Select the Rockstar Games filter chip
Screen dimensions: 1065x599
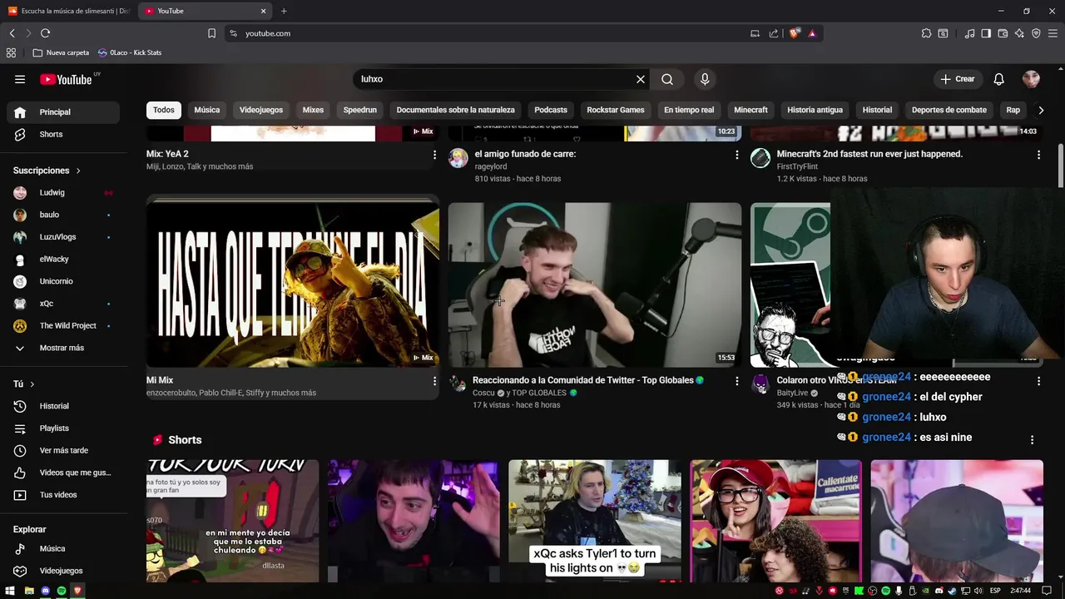(x=616, y=110)
